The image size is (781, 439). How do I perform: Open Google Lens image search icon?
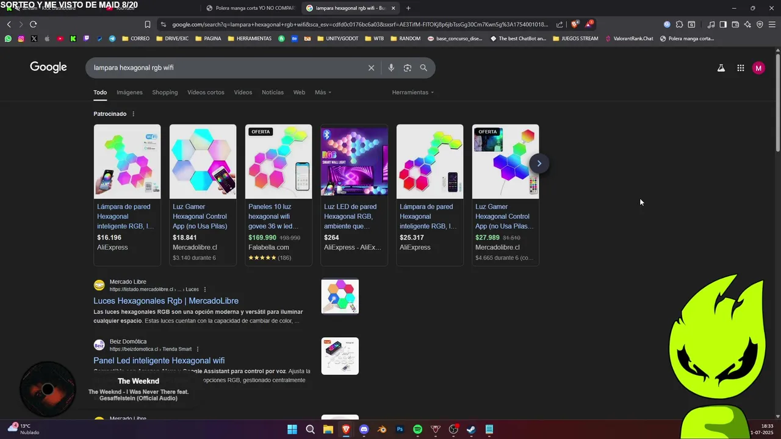pyautogui.click(x=408, y=68)
